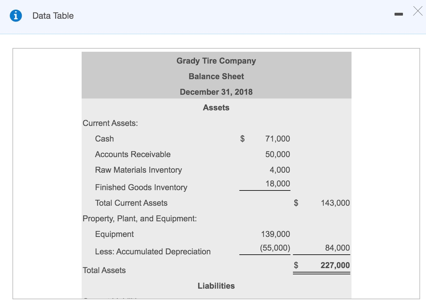This screenshot has width=426, height=303.
Task: Select the Balance Sheet title
Action: pyautogui.click(x=216, y=76)
